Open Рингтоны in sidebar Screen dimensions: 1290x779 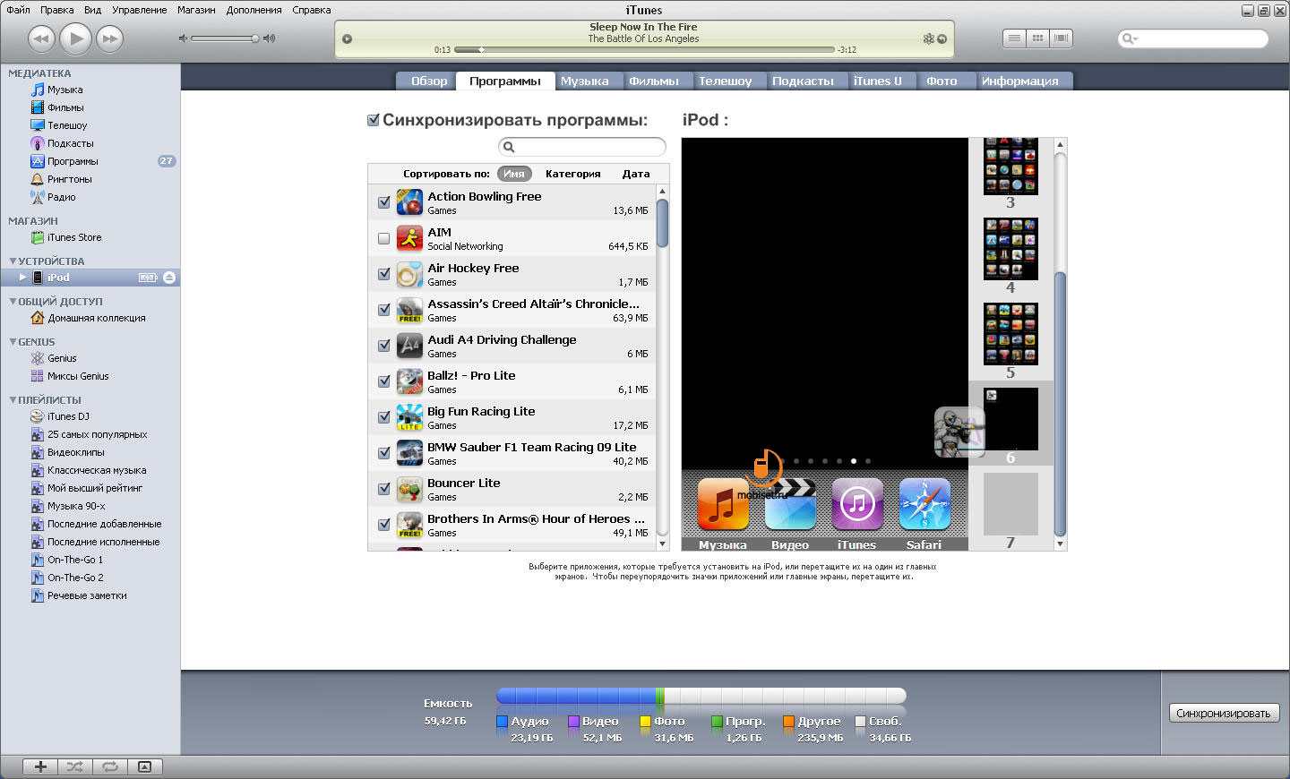(x=69, y=179)
